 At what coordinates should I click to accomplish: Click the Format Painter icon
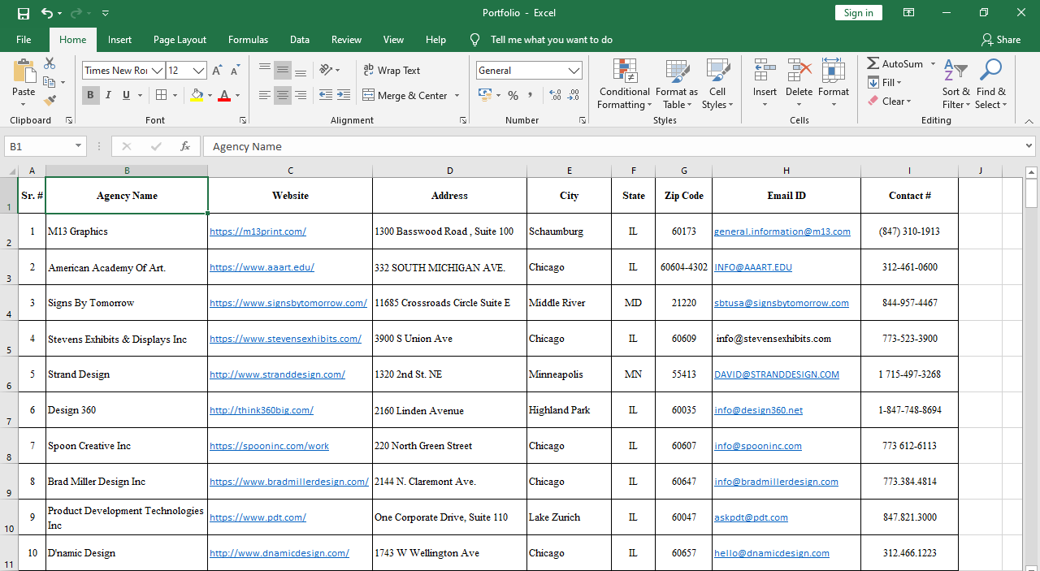point(48,99)
